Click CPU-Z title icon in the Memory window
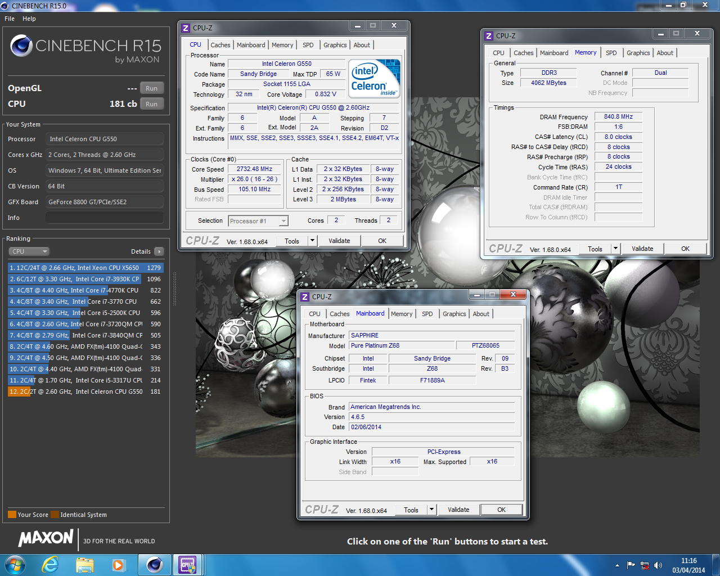 489,35
